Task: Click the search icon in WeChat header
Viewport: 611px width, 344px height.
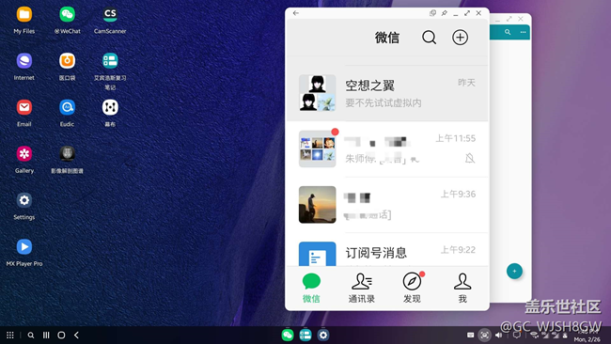Action: (429, 38)
